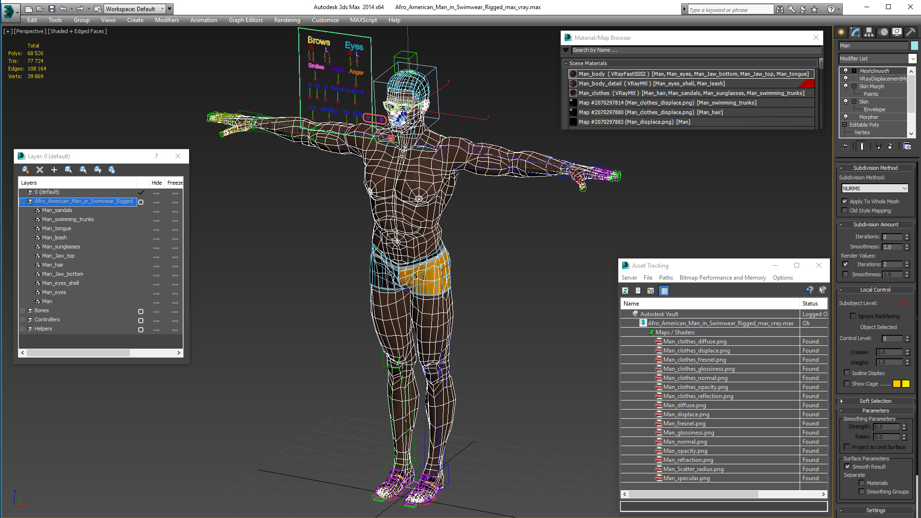Click the Project Folder icon beside Workspace
921x518 pixels.
[97, 9]
